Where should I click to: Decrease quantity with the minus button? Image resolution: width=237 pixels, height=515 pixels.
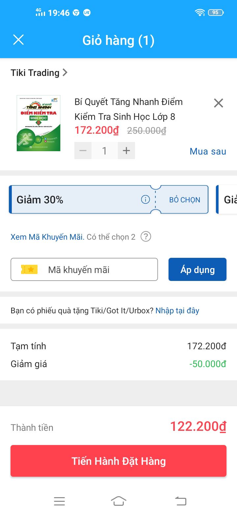click(x=83, y=151)
